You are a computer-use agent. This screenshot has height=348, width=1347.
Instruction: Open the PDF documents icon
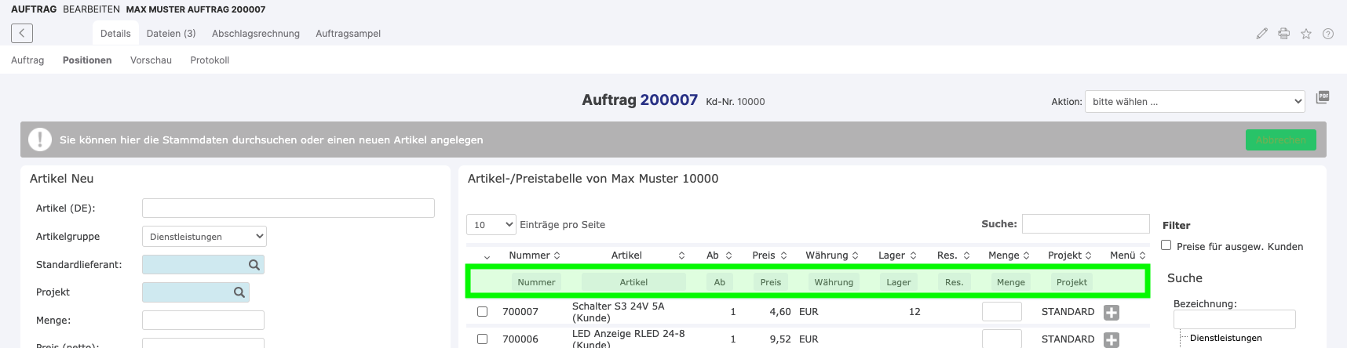(1323, 97)
